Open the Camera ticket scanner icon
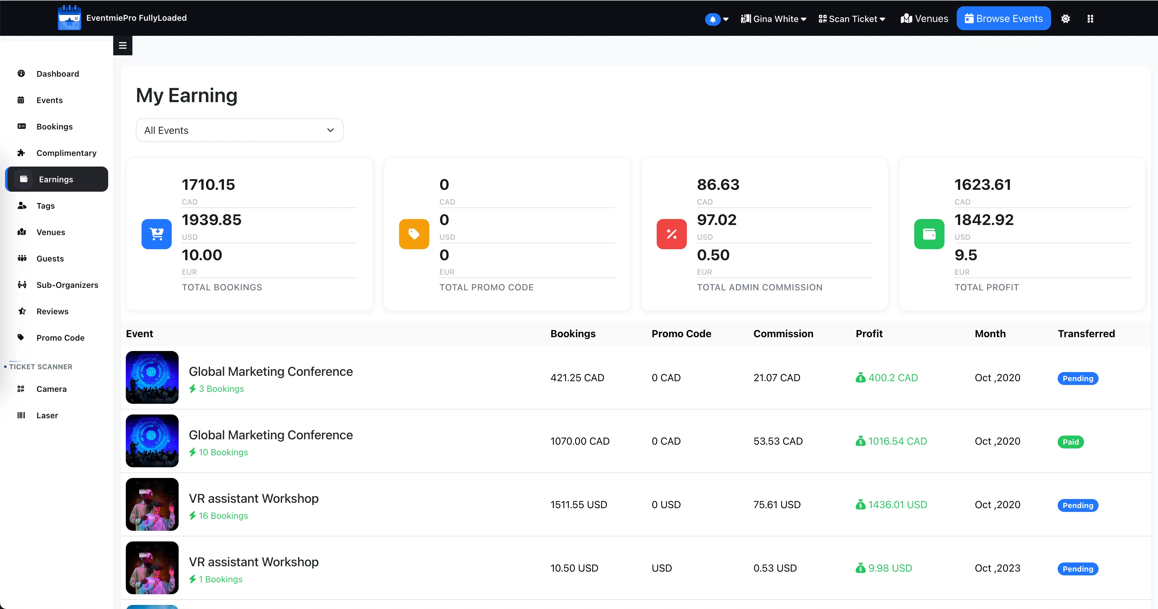 click(x=21, y=389)
